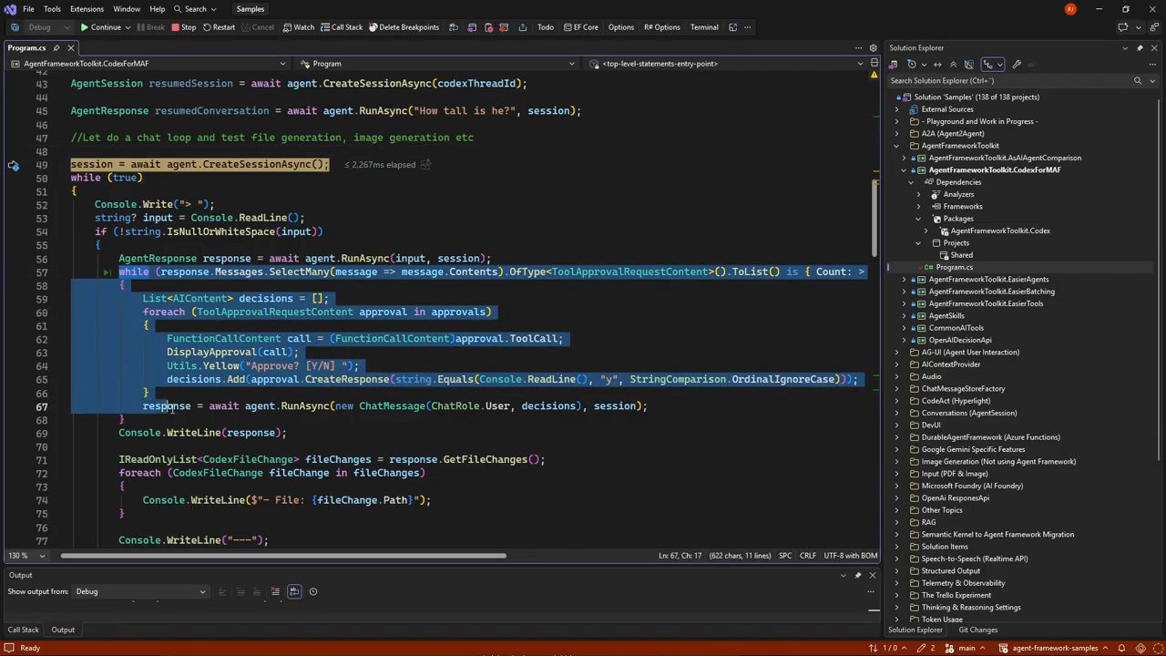Image resolution: width=1166 pixels, height=656 pixels.
Task: Select Program.cs in Solution Explorer tree
Action: coord(954,267)
